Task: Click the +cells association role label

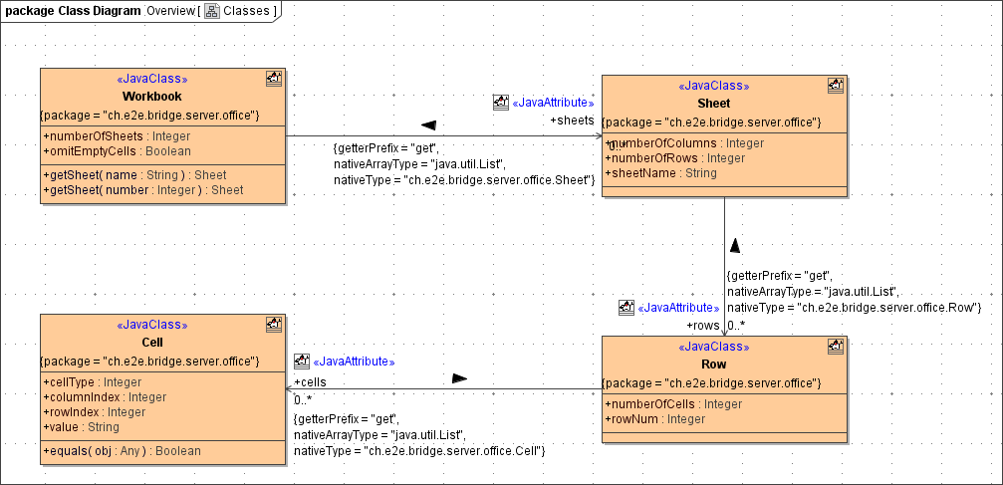Action: tap(310, 382)
